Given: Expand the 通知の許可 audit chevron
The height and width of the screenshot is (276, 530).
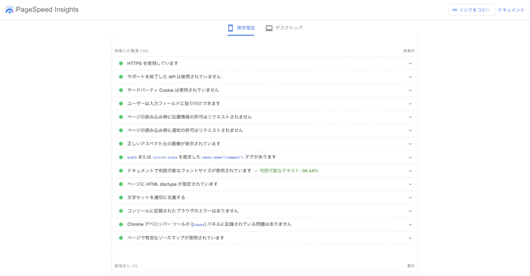Looking at the screenshot, I should click(x=410, y=130).
